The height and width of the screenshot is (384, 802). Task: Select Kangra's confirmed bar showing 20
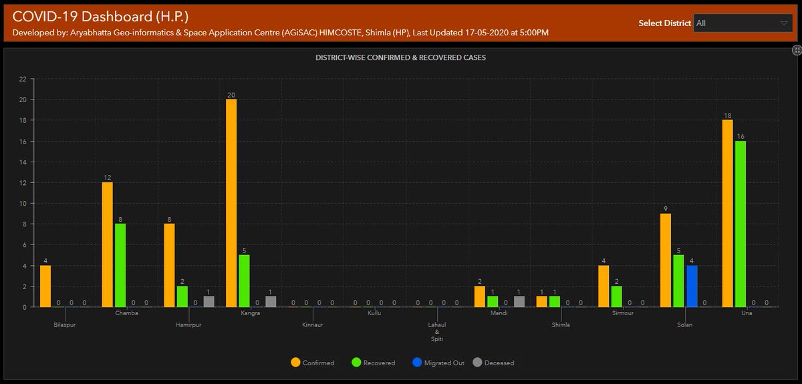point(231,203)
